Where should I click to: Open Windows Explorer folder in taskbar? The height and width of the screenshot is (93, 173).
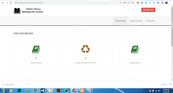(51, 90)
